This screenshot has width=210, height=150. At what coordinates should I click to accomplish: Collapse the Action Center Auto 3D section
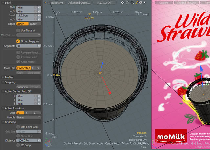(x=3, y=91)
